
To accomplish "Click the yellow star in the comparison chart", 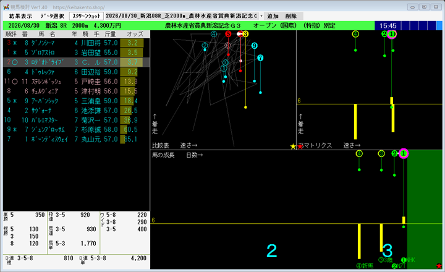I will [293, 147].
